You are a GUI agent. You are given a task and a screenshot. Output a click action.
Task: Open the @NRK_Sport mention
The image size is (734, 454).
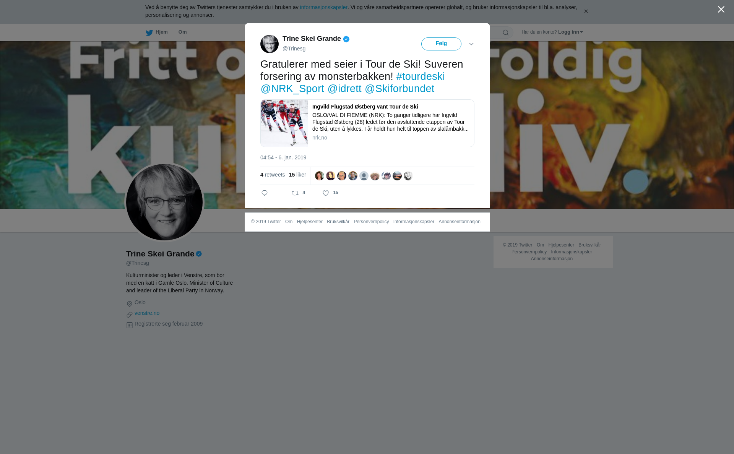[x=292, y=89]
